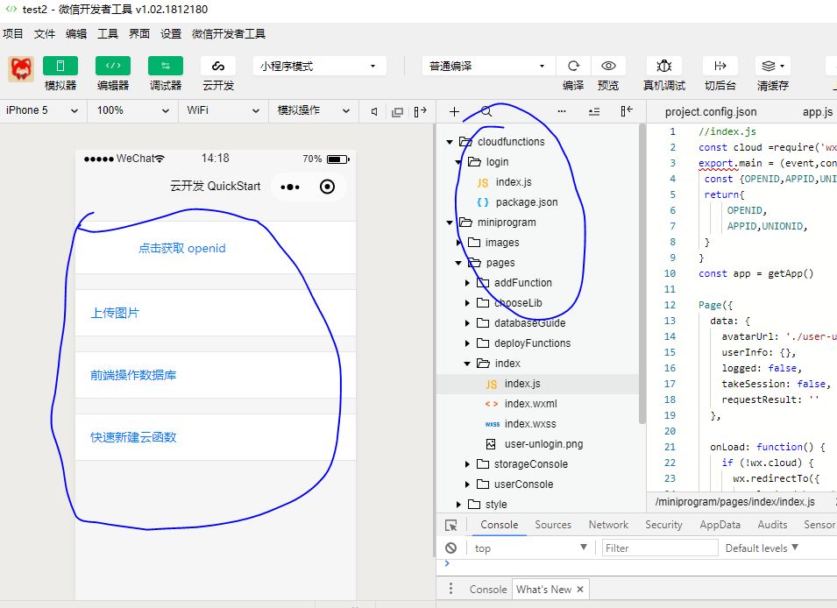Click the mini program capsule close circle
The image size is (837, 608).
(x=327, y=187)
